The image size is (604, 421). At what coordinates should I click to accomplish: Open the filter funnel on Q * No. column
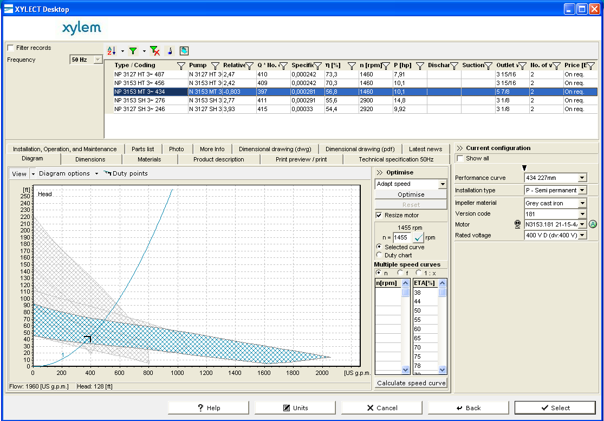coord(283,66)
